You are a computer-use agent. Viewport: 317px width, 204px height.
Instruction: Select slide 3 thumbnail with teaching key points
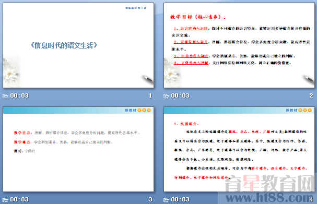click(x=78, y=149)
